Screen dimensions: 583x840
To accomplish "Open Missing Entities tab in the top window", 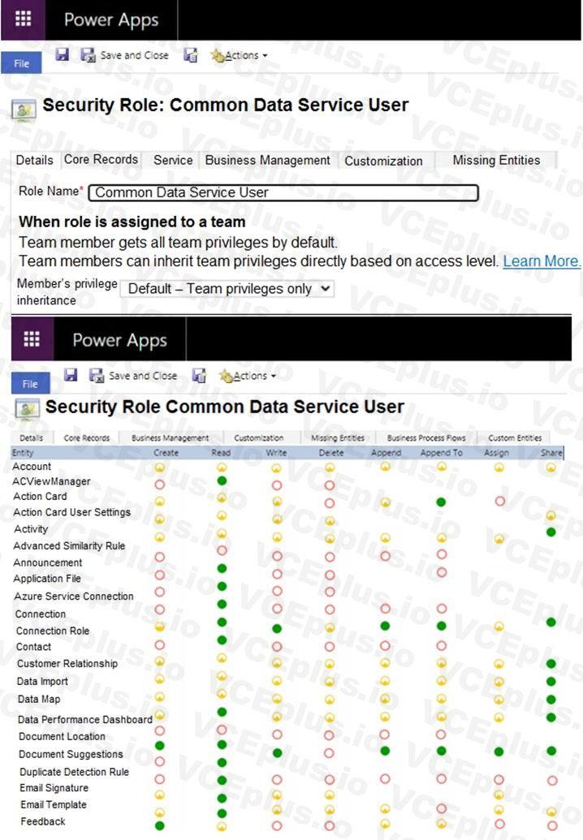I will (x=496, y=160).
